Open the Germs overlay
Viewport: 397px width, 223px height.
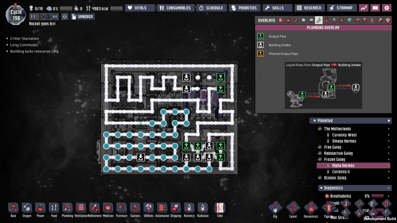click(x=342, y=20)
